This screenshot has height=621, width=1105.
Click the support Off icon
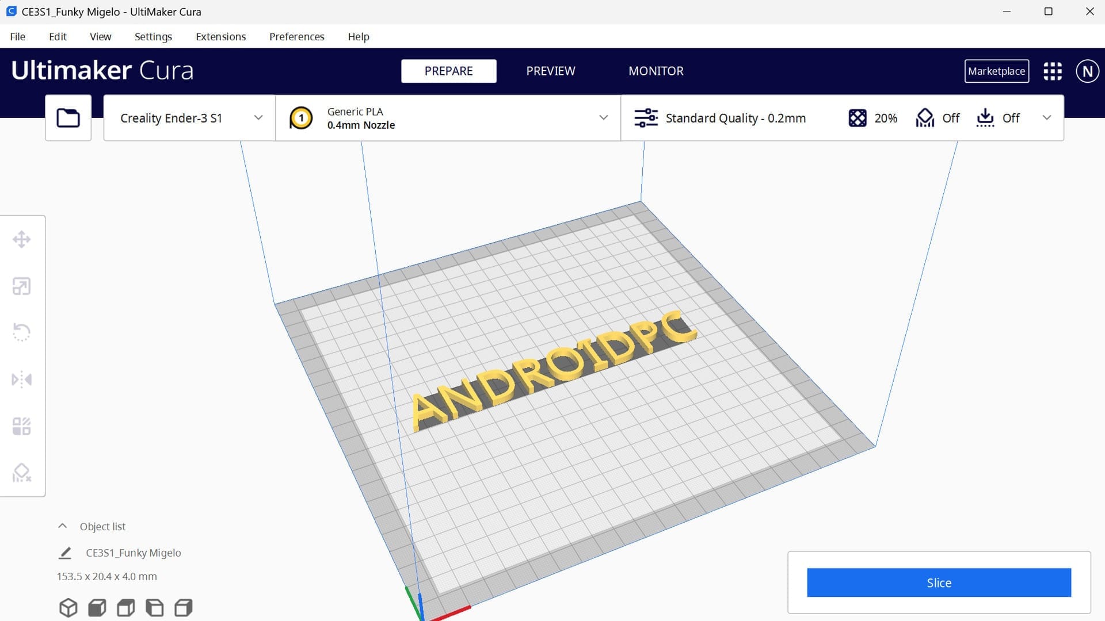point(925,118)
